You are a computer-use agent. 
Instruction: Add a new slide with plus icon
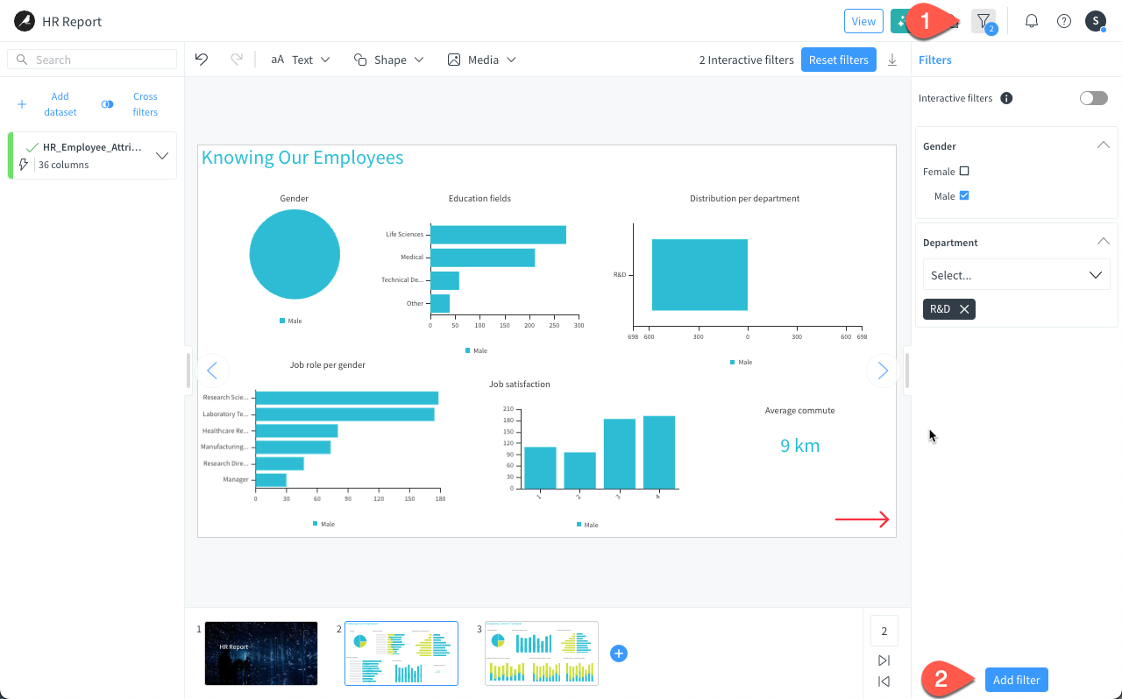[x=619, y=653]
